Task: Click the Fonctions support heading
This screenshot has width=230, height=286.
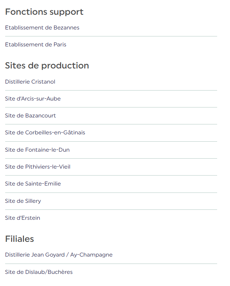Action: 44,12
